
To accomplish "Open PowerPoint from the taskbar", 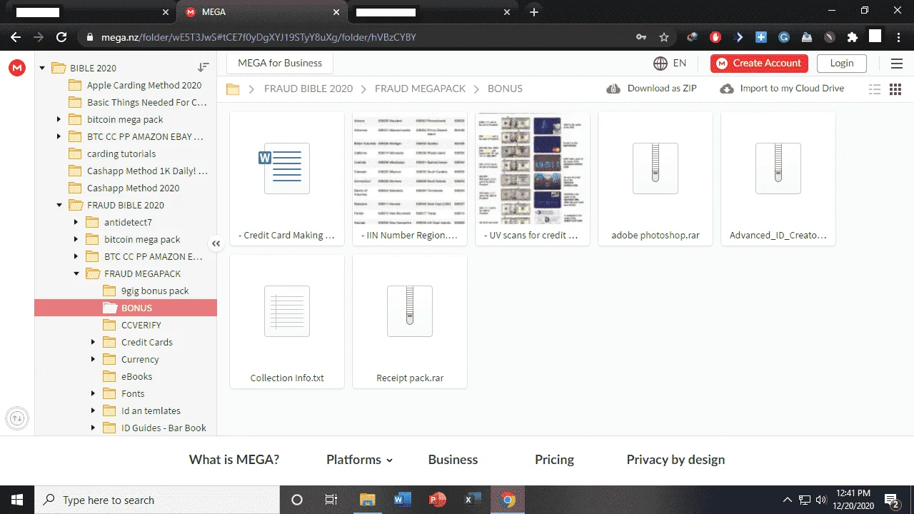I will pyautogui.click(x=437, y=500).
